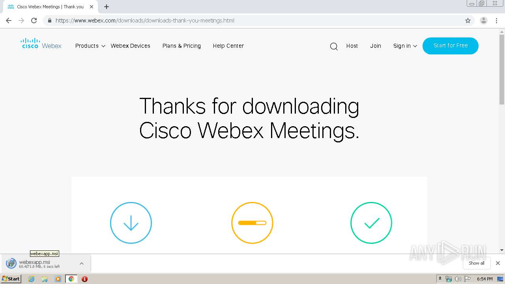This screenshot has width=505, height=284.
Task: Click the volume speaker tray icon
Action: pyautogui.click(x=458, y=279)
